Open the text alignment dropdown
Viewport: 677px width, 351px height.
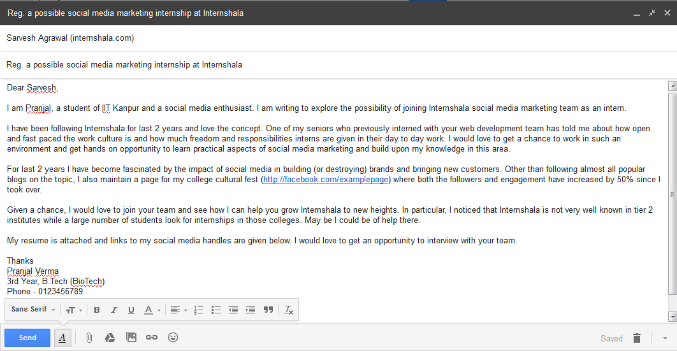pyautogui.click(x=178, y=310)
